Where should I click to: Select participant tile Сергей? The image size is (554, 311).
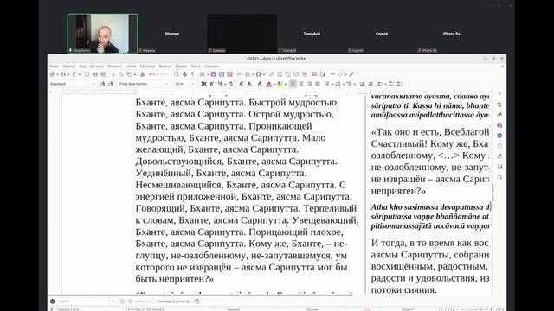381,34
